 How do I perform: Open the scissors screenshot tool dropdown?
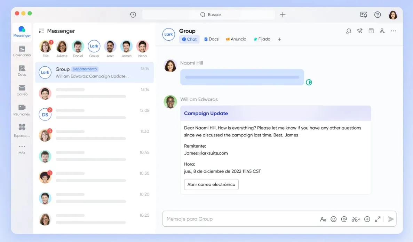356,219
